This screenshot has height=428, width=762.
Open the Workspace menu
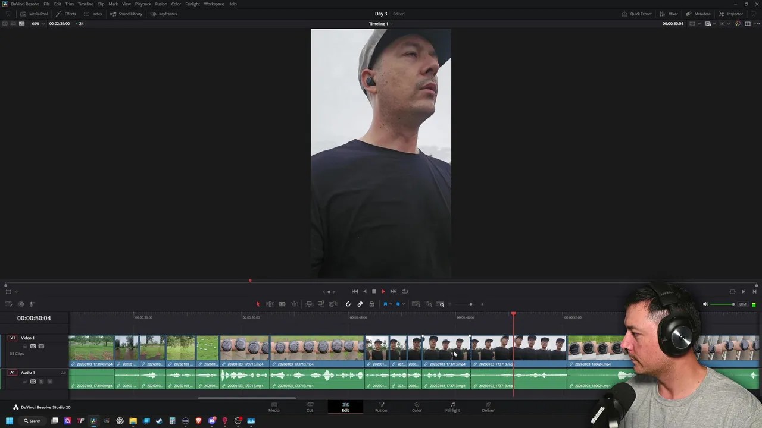point(214,4)
